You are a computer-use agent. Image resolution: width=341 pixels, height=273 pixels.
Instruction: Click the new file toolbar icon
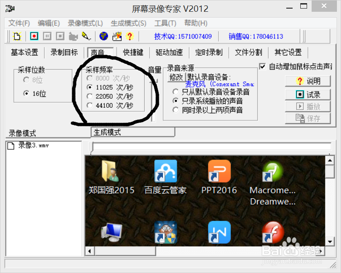point(17,36)
